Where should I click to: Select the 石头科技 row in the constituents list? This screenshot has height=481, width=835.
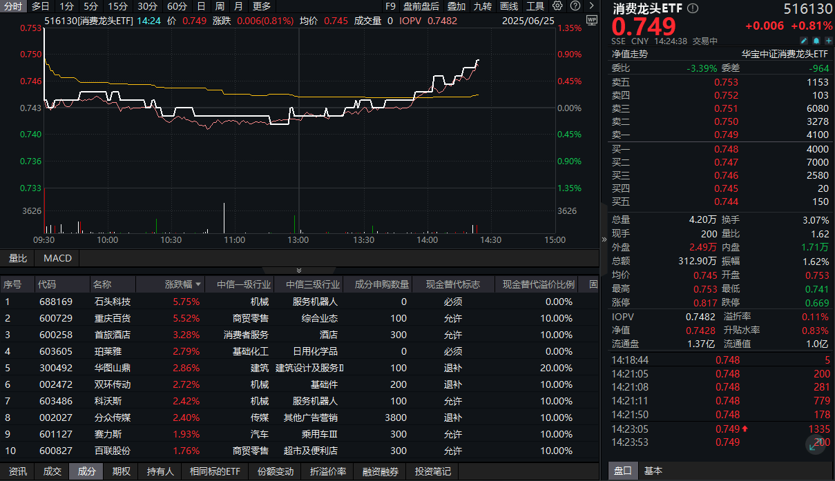click(113, 302)
